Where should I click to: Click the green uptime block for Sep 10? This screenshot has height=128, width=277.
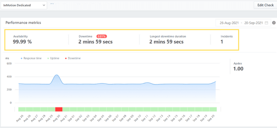tap(140, 109)
